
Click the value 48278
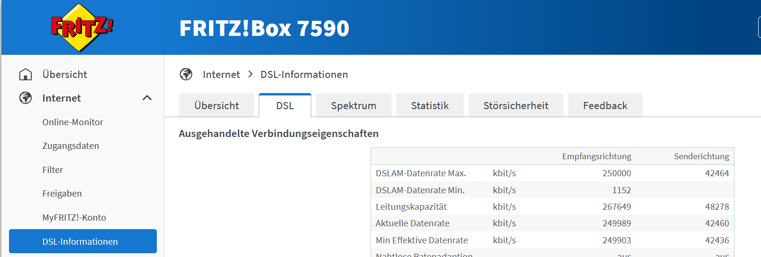717,207
